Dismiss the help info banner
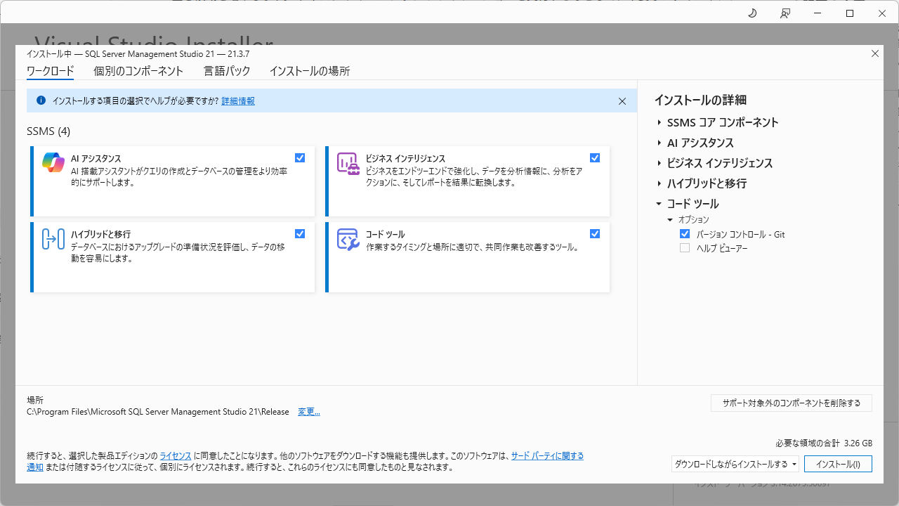The image size is (899, 506). click(x=622, y=101)
